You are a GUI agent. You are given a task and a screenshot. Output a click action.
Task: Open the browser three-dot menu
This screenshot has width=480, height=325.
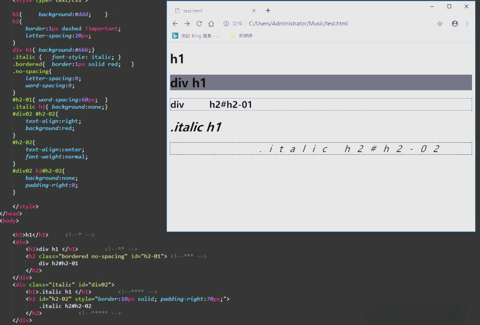click(467, 24)
